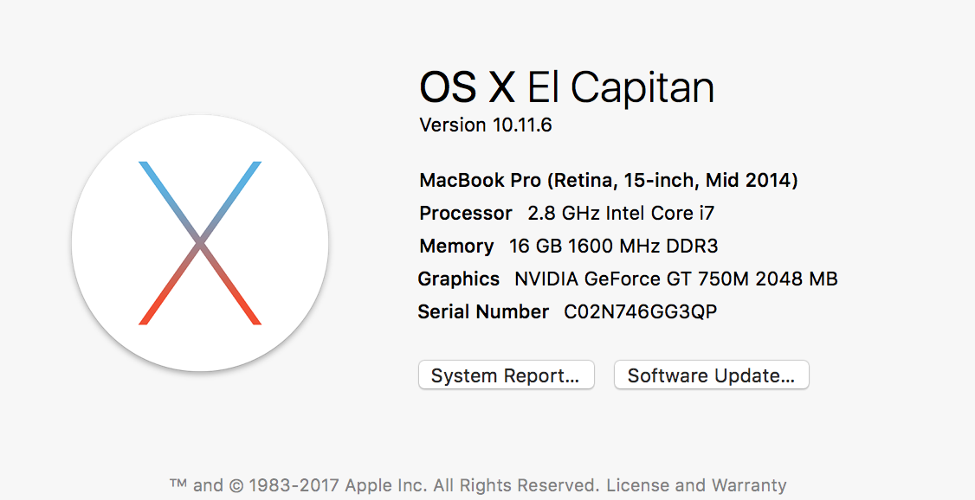975x500 pixels.
Task: Select the serial number C02N746GG3QP
Action: click(x=640, y=312)
